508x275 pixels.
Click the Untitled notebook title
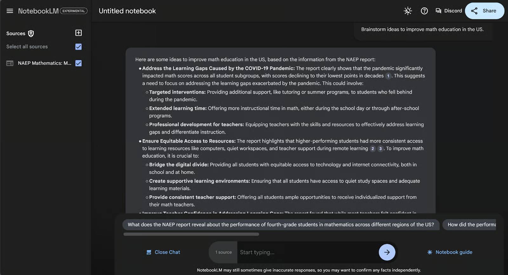pos(127,11)
